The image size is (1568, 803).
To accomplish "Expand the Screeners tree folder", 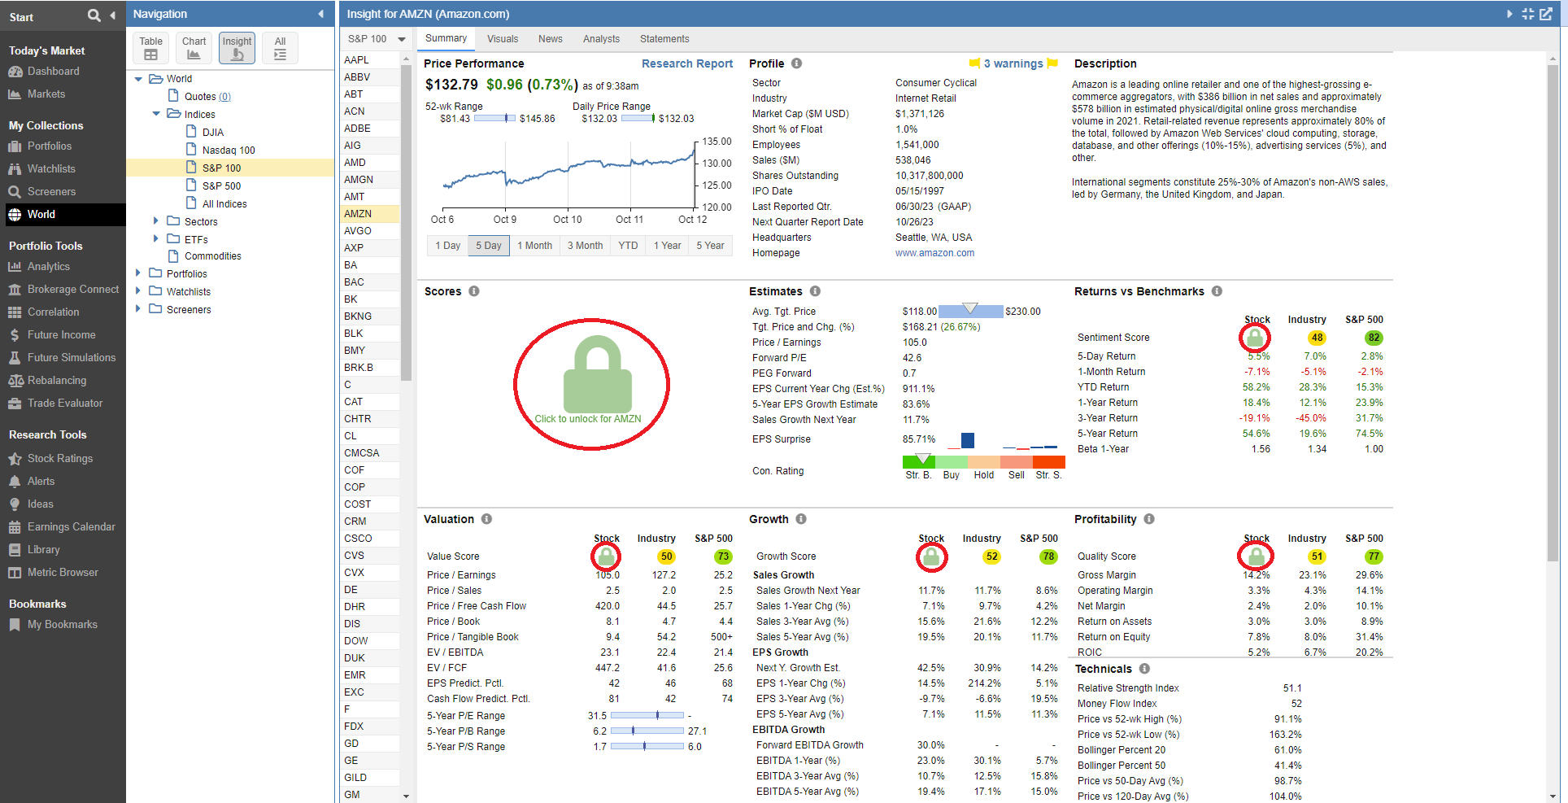I will (138, 309).
